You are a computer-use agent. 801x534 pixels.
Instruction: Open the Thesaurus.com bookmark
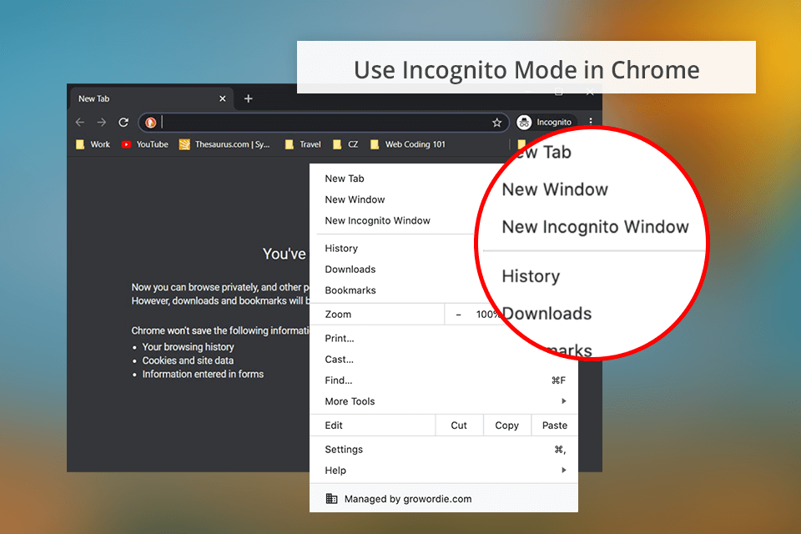[224, 144]
